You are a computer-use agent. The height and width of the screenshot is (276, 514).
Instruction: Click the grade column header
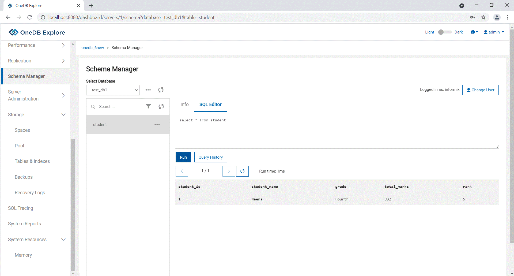(x=341, y=187)
